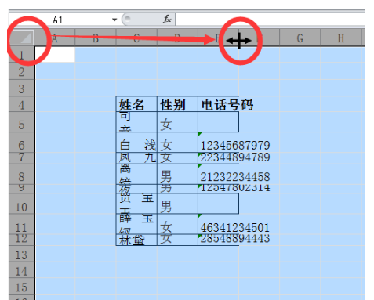Click the 男 cell in row 8
This screenshot has width=374, height=300.
coord(177,175)
